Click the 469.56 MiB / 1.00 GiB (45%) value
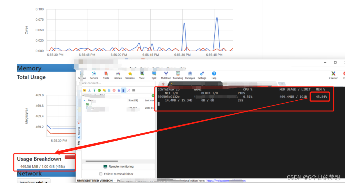Viewport: 345px width, 183px height. coord(42,166)
